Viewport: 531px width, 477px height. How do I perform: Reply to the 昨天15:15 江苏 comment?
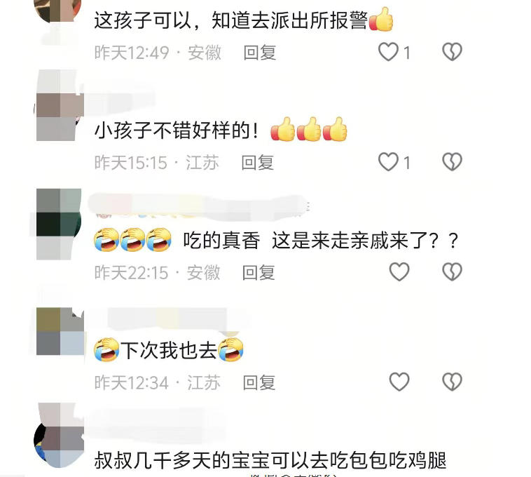pyautogui.click(x=258, y=162)
